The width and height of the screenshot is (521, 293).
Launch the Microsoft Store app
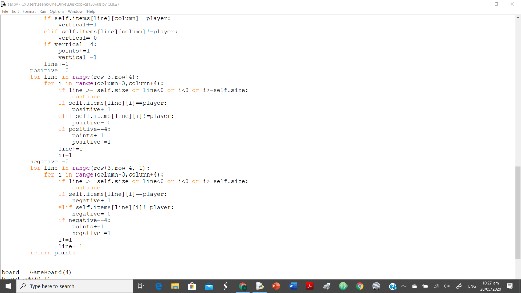click(192, 286)
